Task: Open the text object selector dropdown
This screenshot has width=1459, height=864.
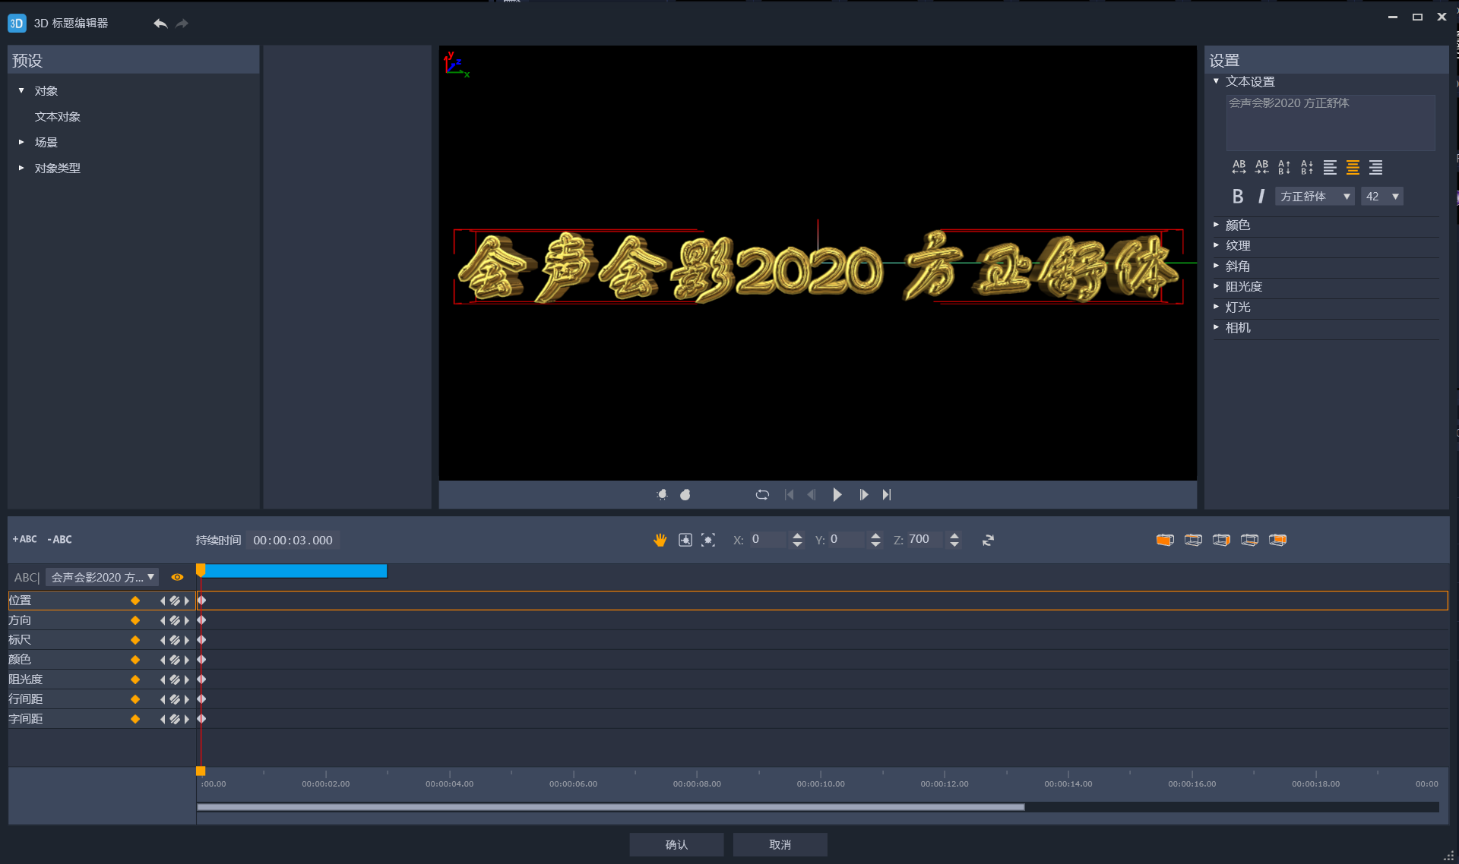Action: [102, 577]
